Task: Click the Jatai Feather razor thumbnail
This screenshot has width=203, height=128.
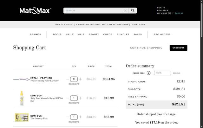Action: [22, 79]
